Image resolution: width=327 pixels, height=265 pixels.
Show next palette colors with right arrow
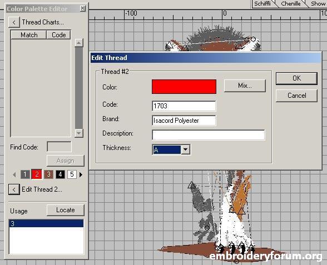[x=81, y=174]
